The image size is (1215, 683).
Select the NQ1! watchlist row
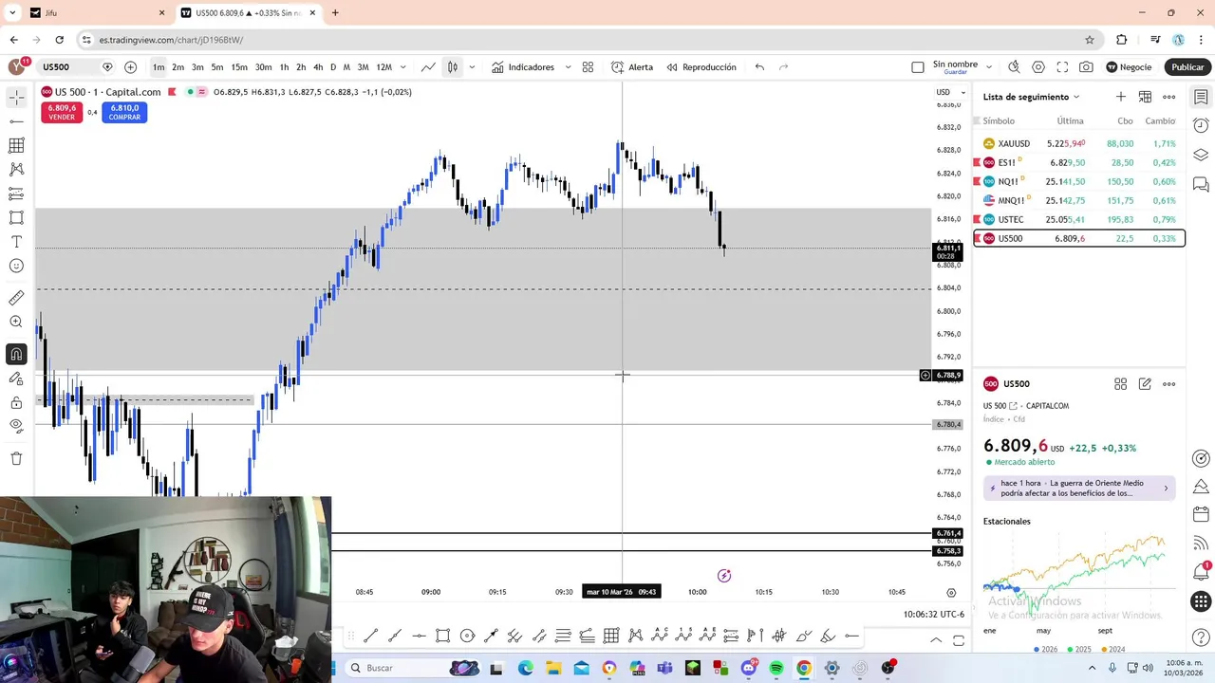coord(1079,182)
